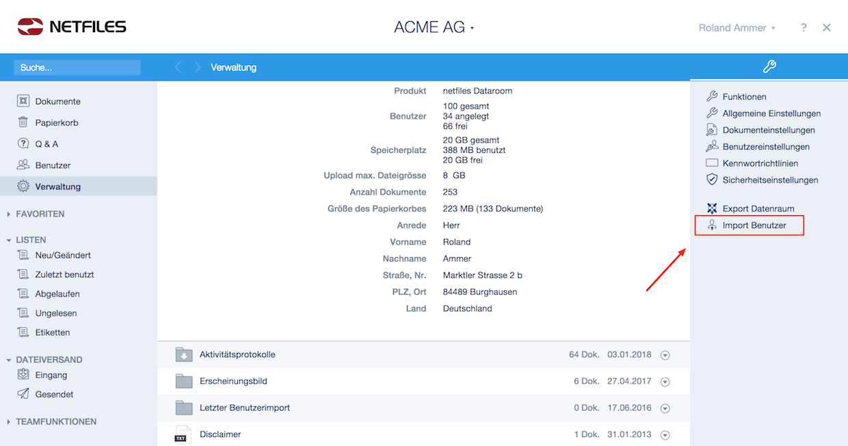This screenshot has height=446, width=848.
Task: Navigate back with left arrow
Action: [x=178, y=68]
